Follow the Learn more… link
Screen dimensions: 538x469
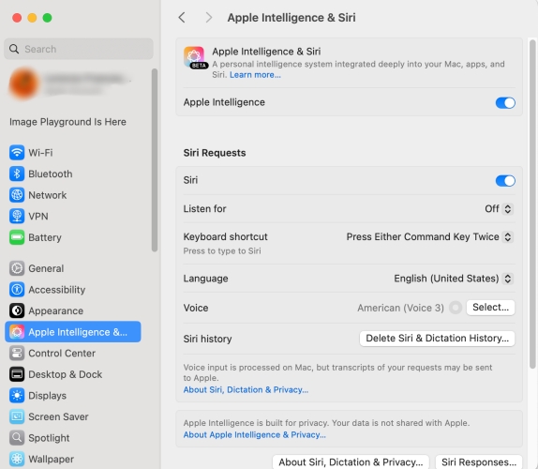point(255,75)
